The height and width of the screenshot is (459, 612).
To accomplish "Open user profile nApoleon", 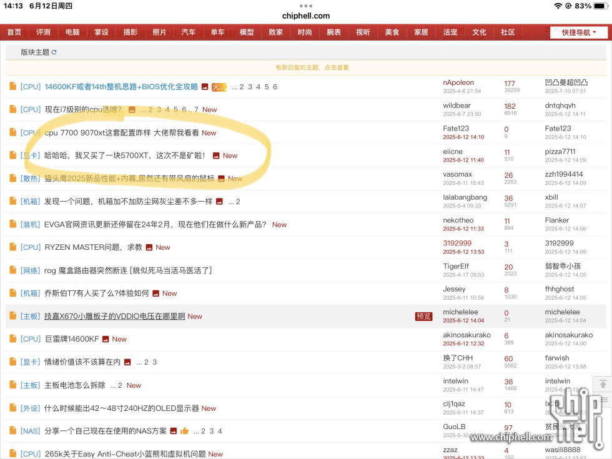I will tap(458, 82).
